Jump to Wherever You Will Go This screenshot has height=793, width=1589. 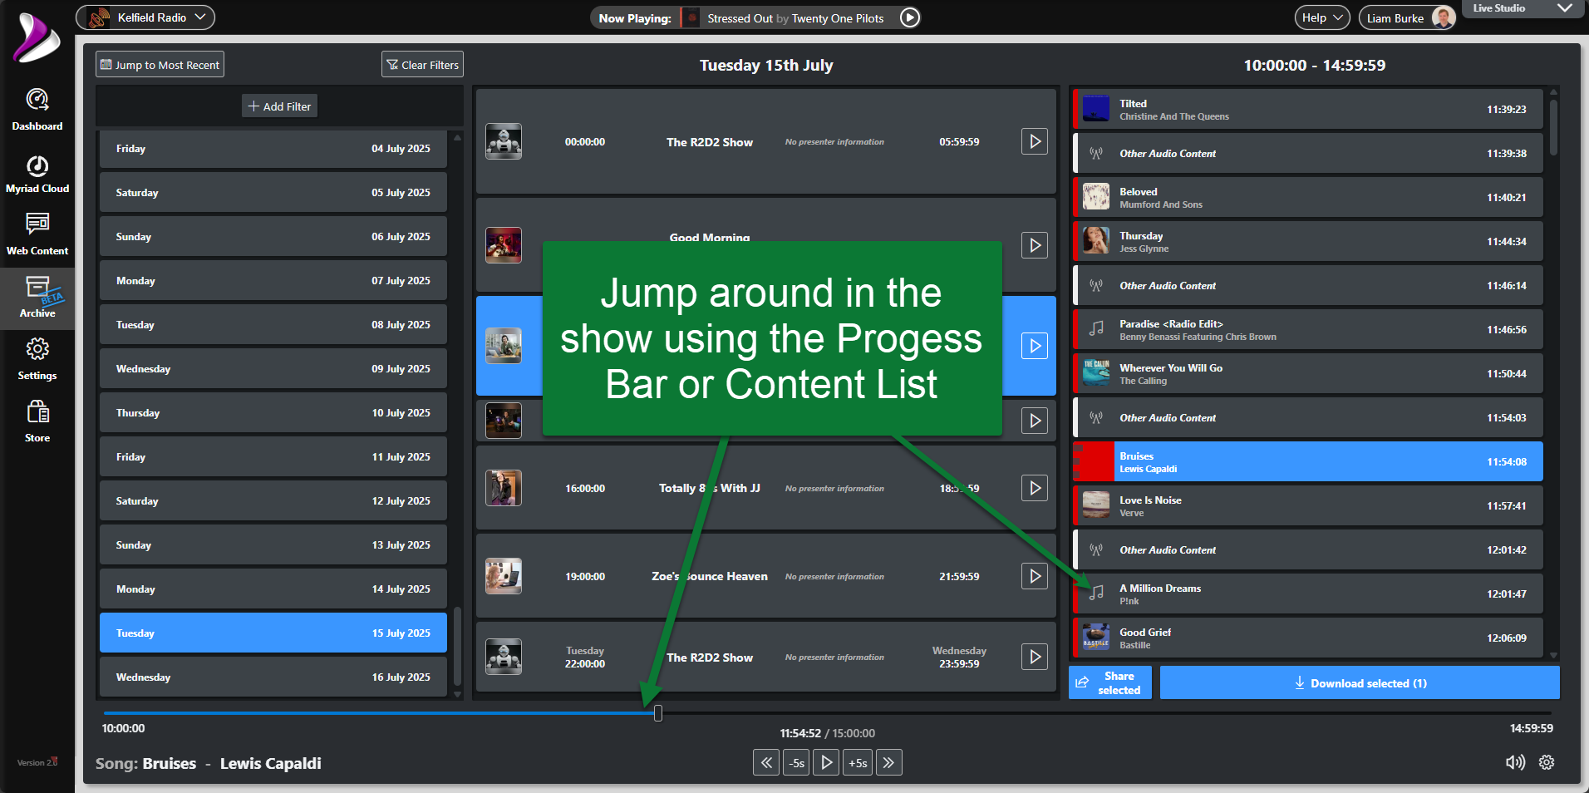1308,374
